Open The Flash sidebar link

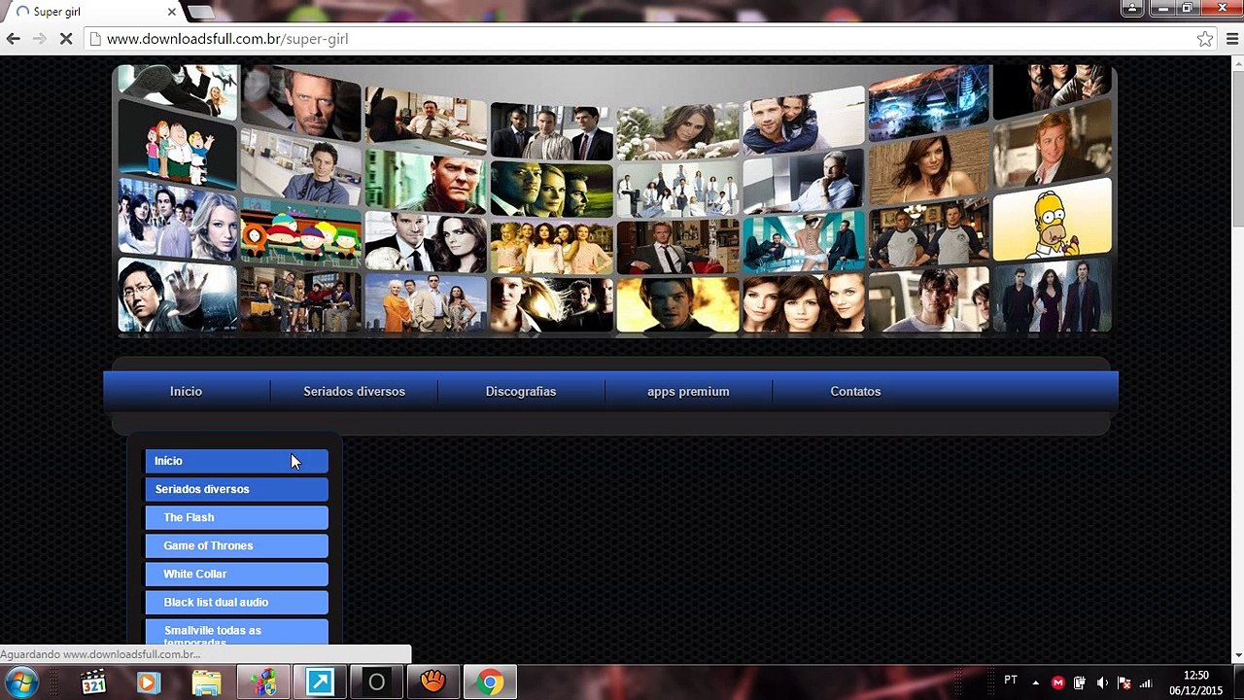[x=237, y=517]
